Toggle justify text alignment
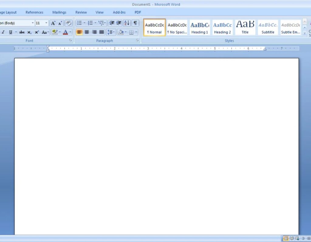The height and width of the screenshot is (242, 311). pos(101,32)
